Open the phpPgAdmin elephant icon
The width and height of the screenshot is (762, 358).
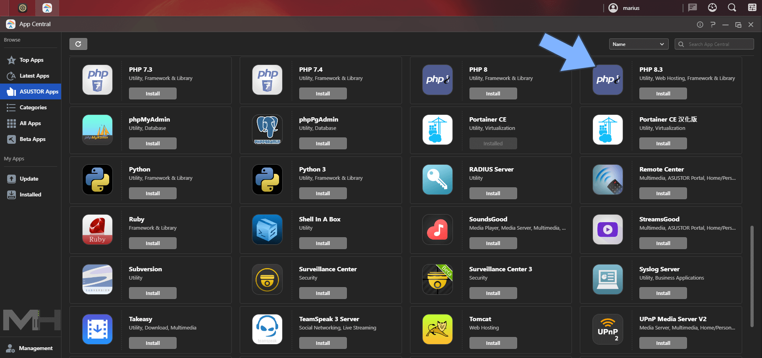pyautogui.click(x=267, y=130)
